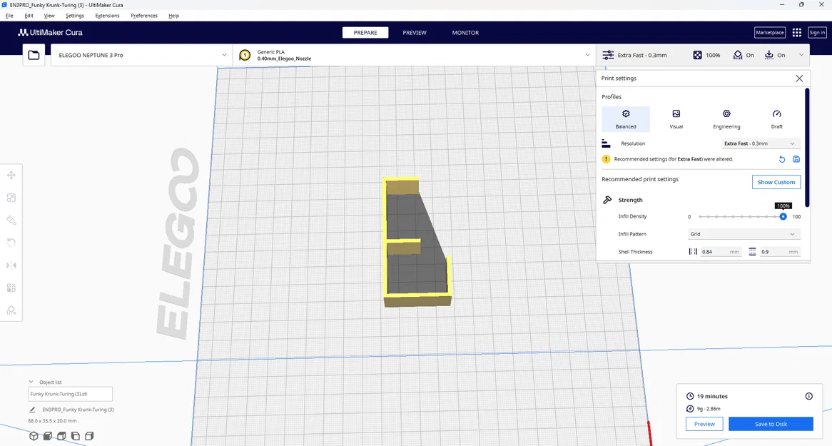832x446 pixels.
Task: Open the Extensions menu
Action: click(x=107, y=16)
